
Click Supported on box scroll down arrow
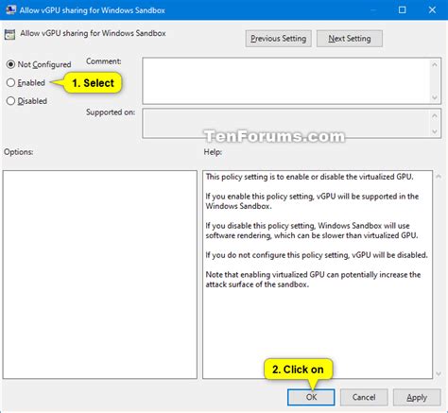click(435, 131)
